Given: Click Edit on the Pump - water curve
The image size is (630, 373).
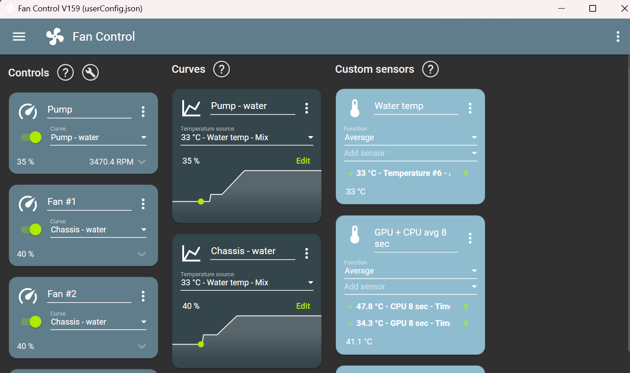Looking at the screenshot, I should [x=303, y=161].
